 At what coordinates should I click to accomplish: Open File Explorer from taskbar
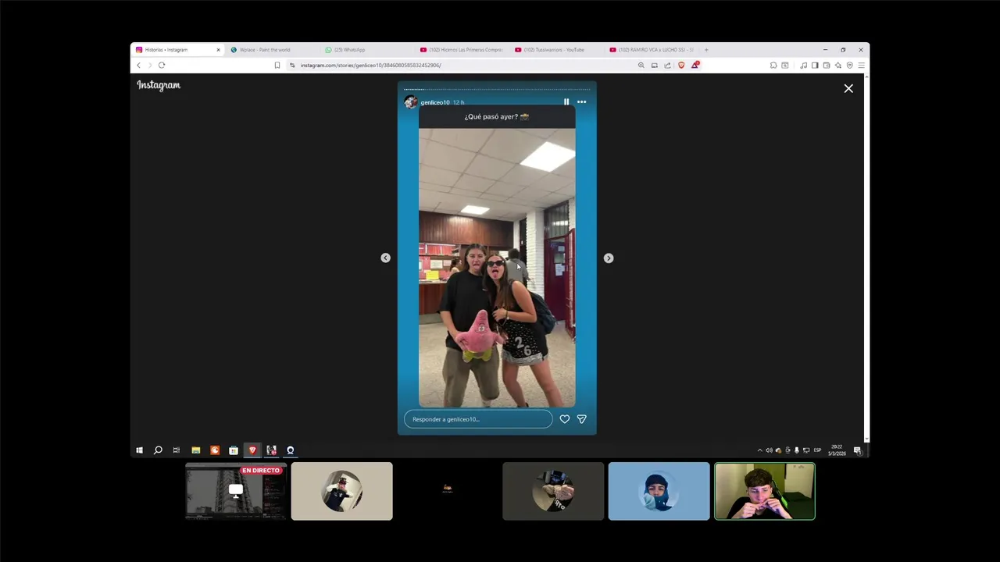pos(196,450)
